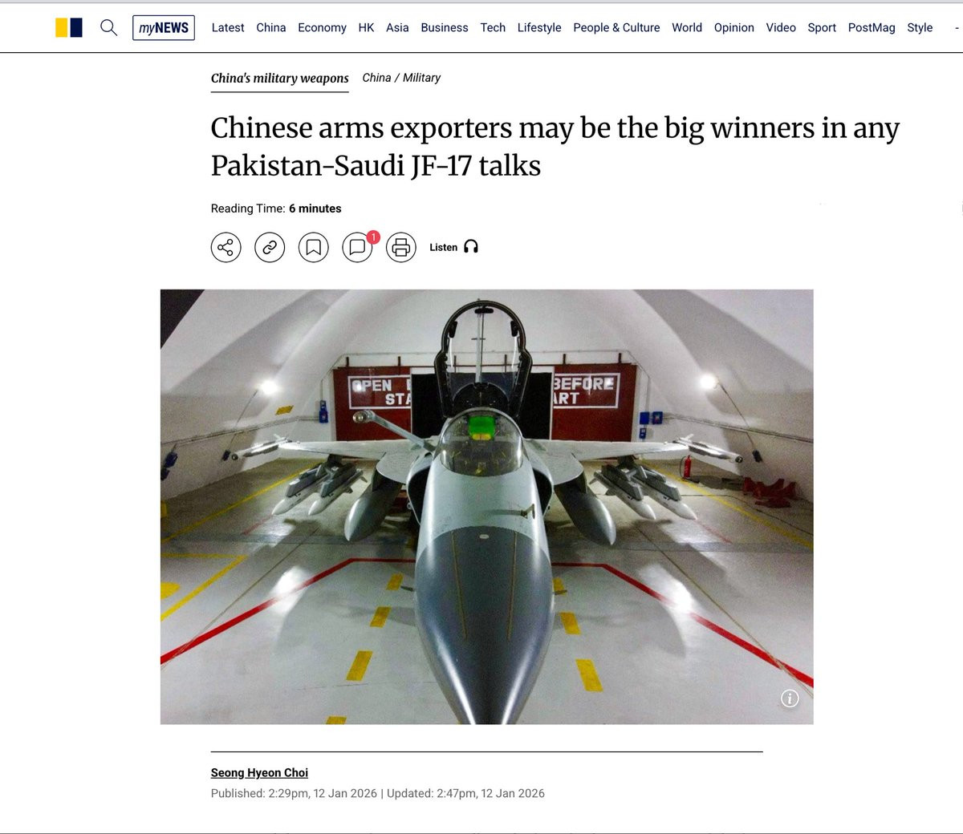Open the Style section

coord(920,27)
